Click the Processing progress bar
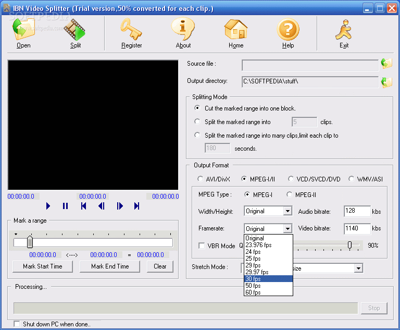This screenshot has width=400, height=330. [186, 308]
